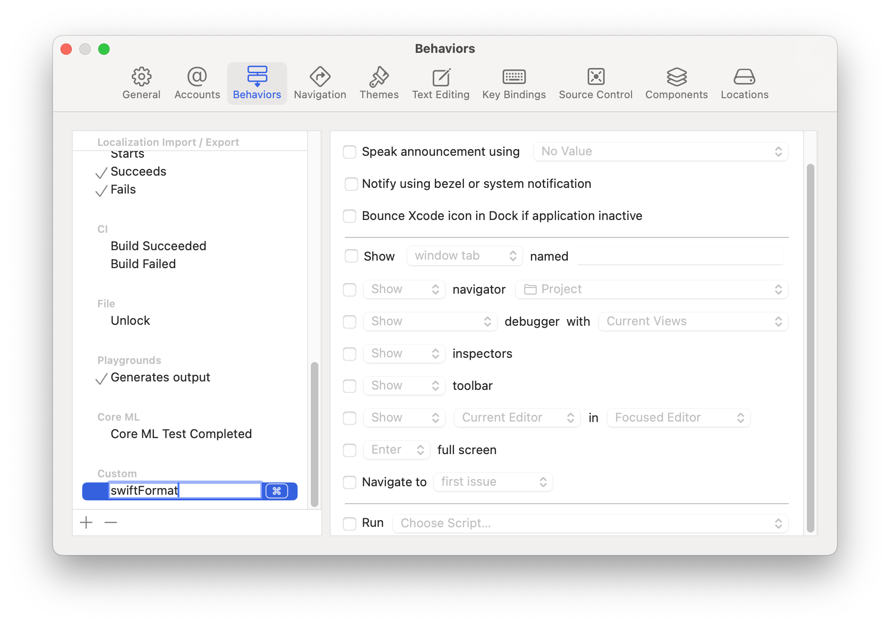Open the Show dropdown next to navigator
This screenshot has width=890, height=625.
pyautogui.click(x=404, y=289)
